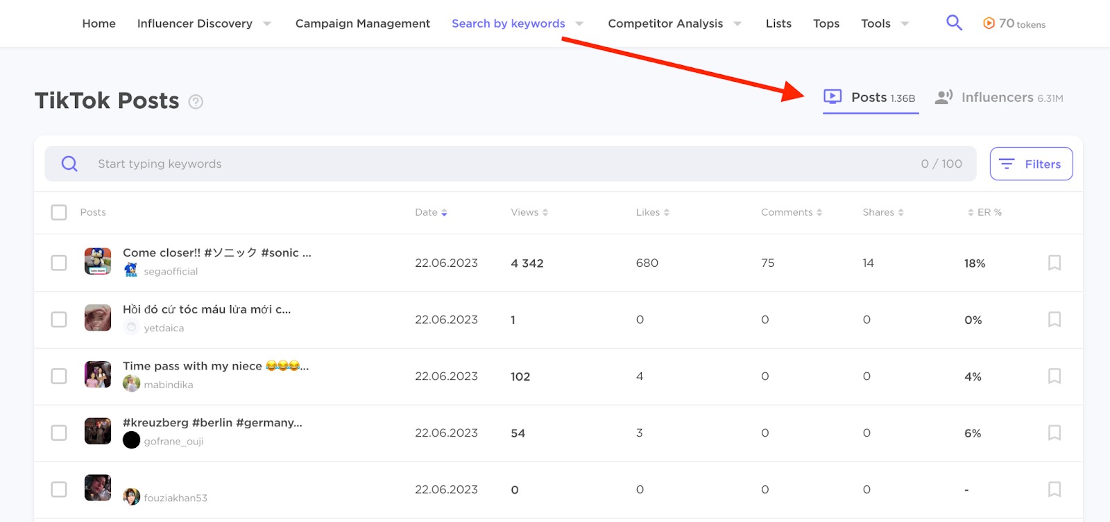Viewport: 1110px width, 522px height.
Task: Switch to the Influencers 6.31M tab
Action: (x=999, y=98)
